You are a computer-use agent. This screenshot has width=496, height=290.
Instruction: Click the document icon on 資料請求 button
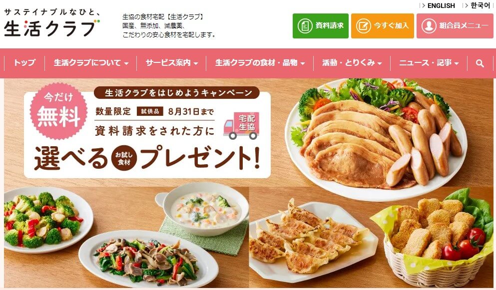[x=305, y=26]
